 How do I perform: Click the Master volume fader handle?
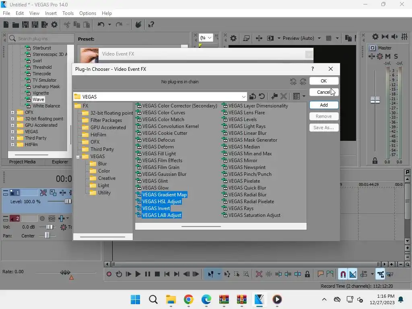[x=375, y=100]
